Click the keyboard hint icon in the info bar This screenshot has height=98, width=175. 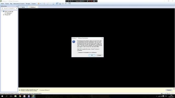click(x=20, y=90)
